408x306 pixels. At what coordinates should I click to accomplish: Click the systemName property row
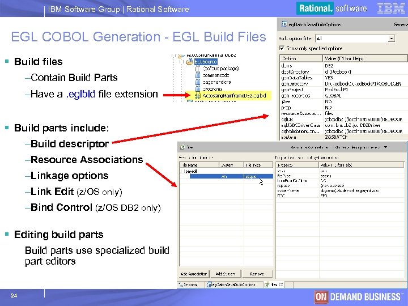coord(340,190)
